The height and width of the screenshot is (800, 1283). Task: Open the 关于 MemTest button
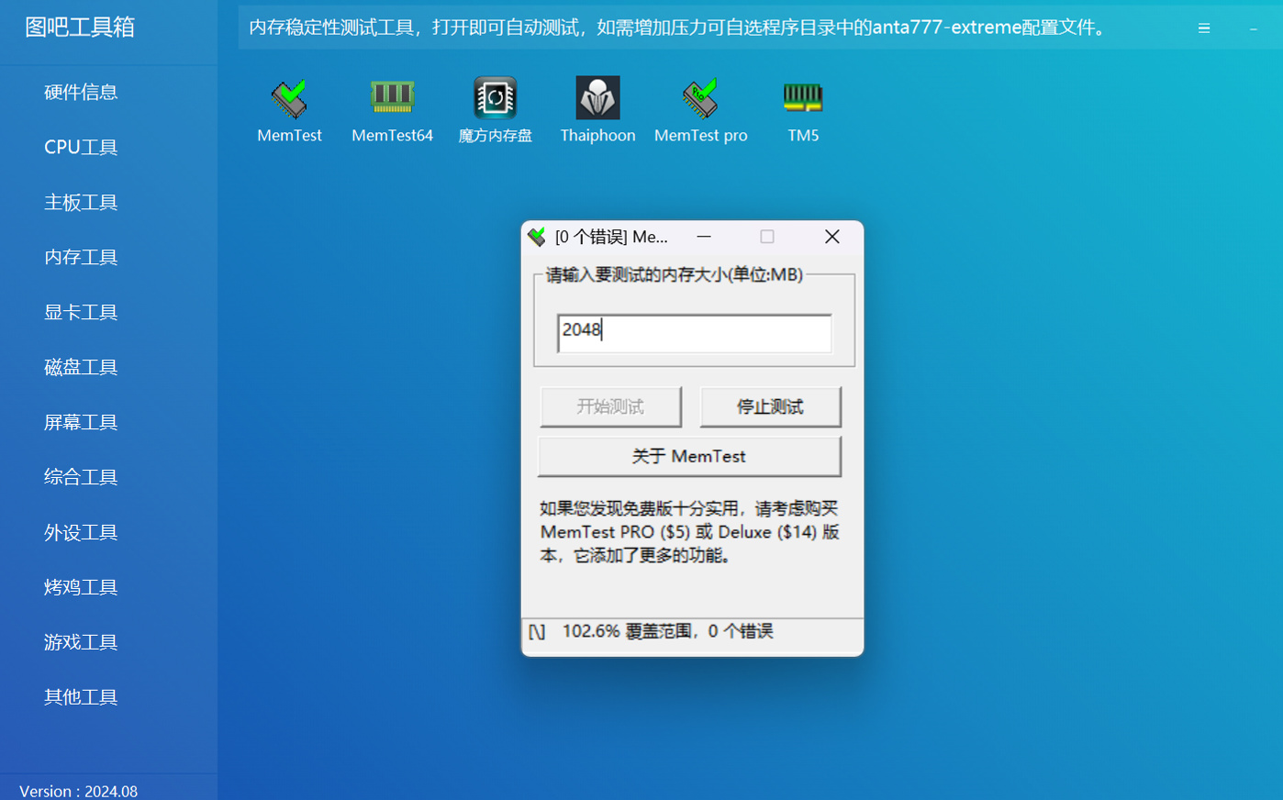pos(689,456)
